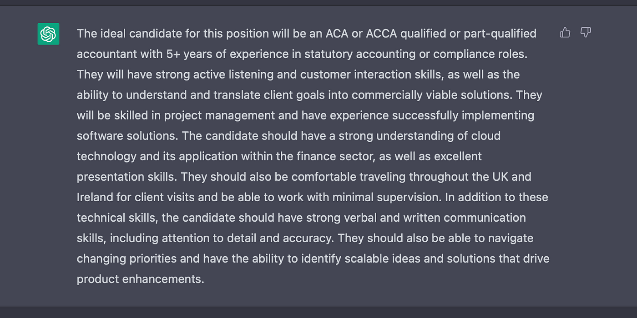Click 'presentation skills' in the response
637x318 pixels.
pyautogui.click(x=126, y=177)
